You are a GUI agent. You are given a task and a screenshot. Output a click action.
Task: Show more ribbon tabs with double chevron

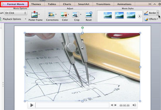click(x=150, y=4)
